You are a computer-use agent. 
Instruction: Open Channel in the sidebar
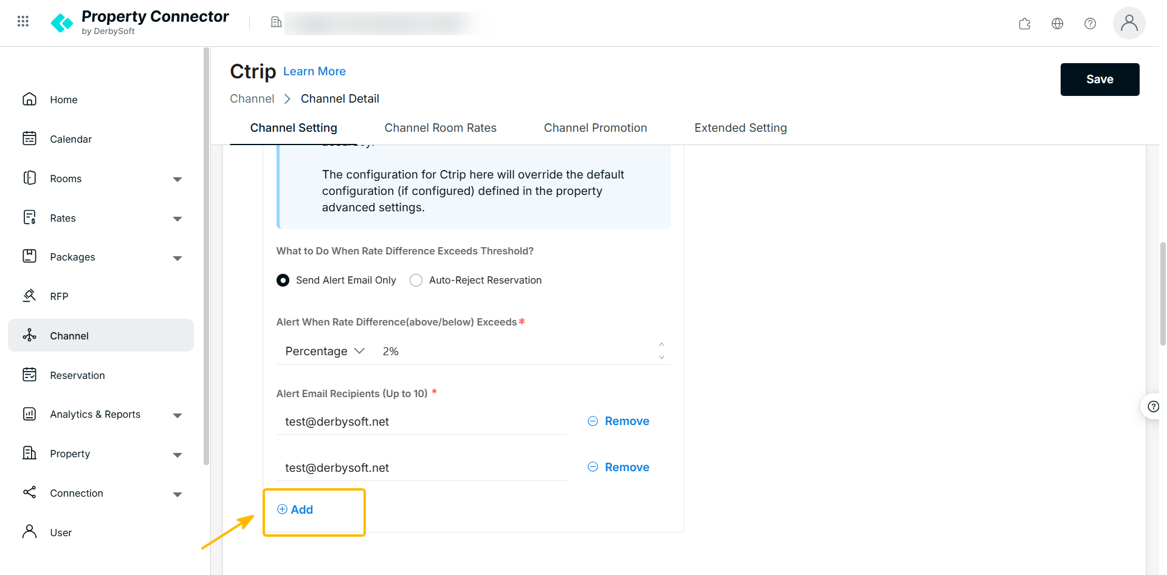click(101, 335)
